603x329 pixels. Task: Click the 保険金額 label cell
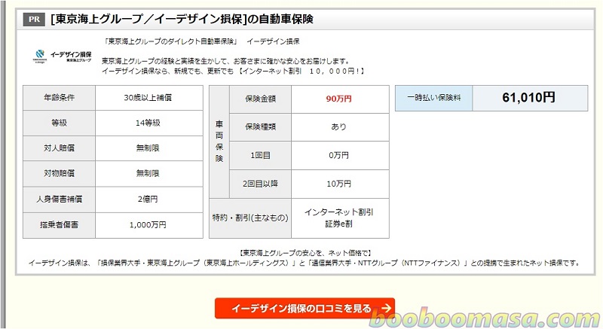click(x=260, y=99)
